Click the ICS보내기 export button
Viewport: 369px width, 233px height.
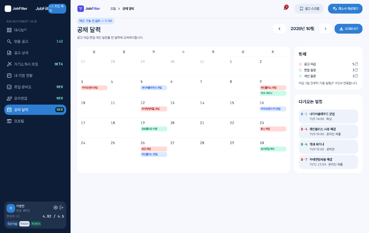pos(348,29)
